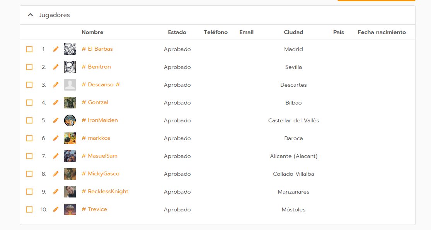Click pencil icon for Benitron
Screen dimensions: 431x230
(x=56, y=67)
